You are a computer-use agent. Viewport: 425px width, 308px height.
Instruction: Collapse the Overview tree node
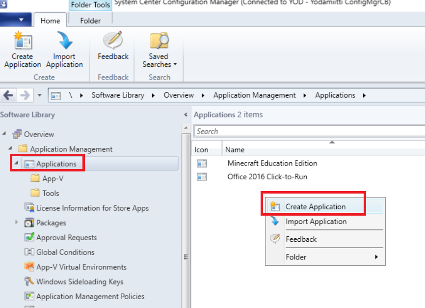[4, 133]
